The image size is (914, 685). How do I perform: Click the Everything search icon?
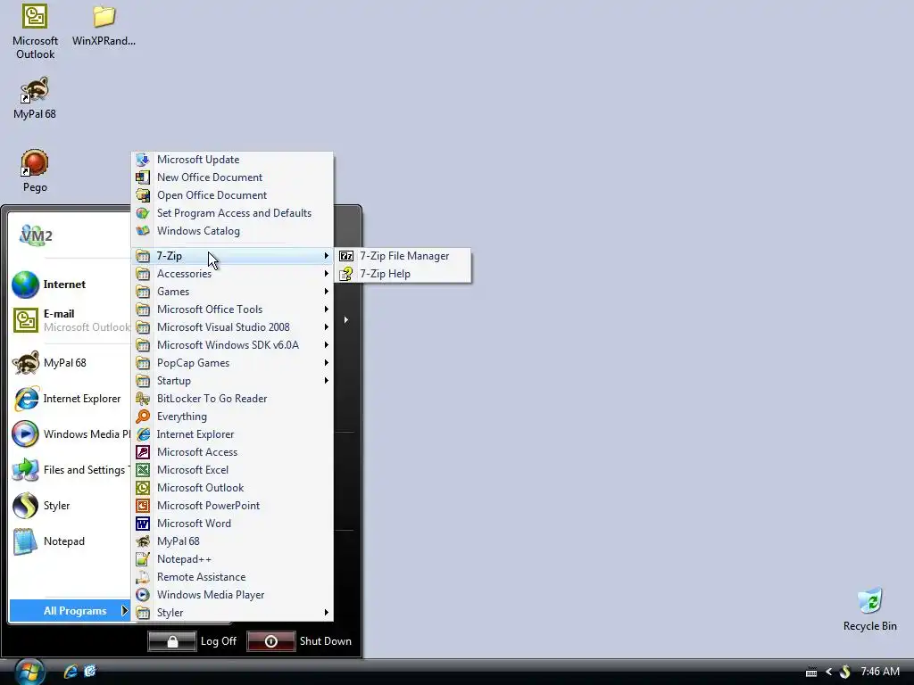[143, 417]
